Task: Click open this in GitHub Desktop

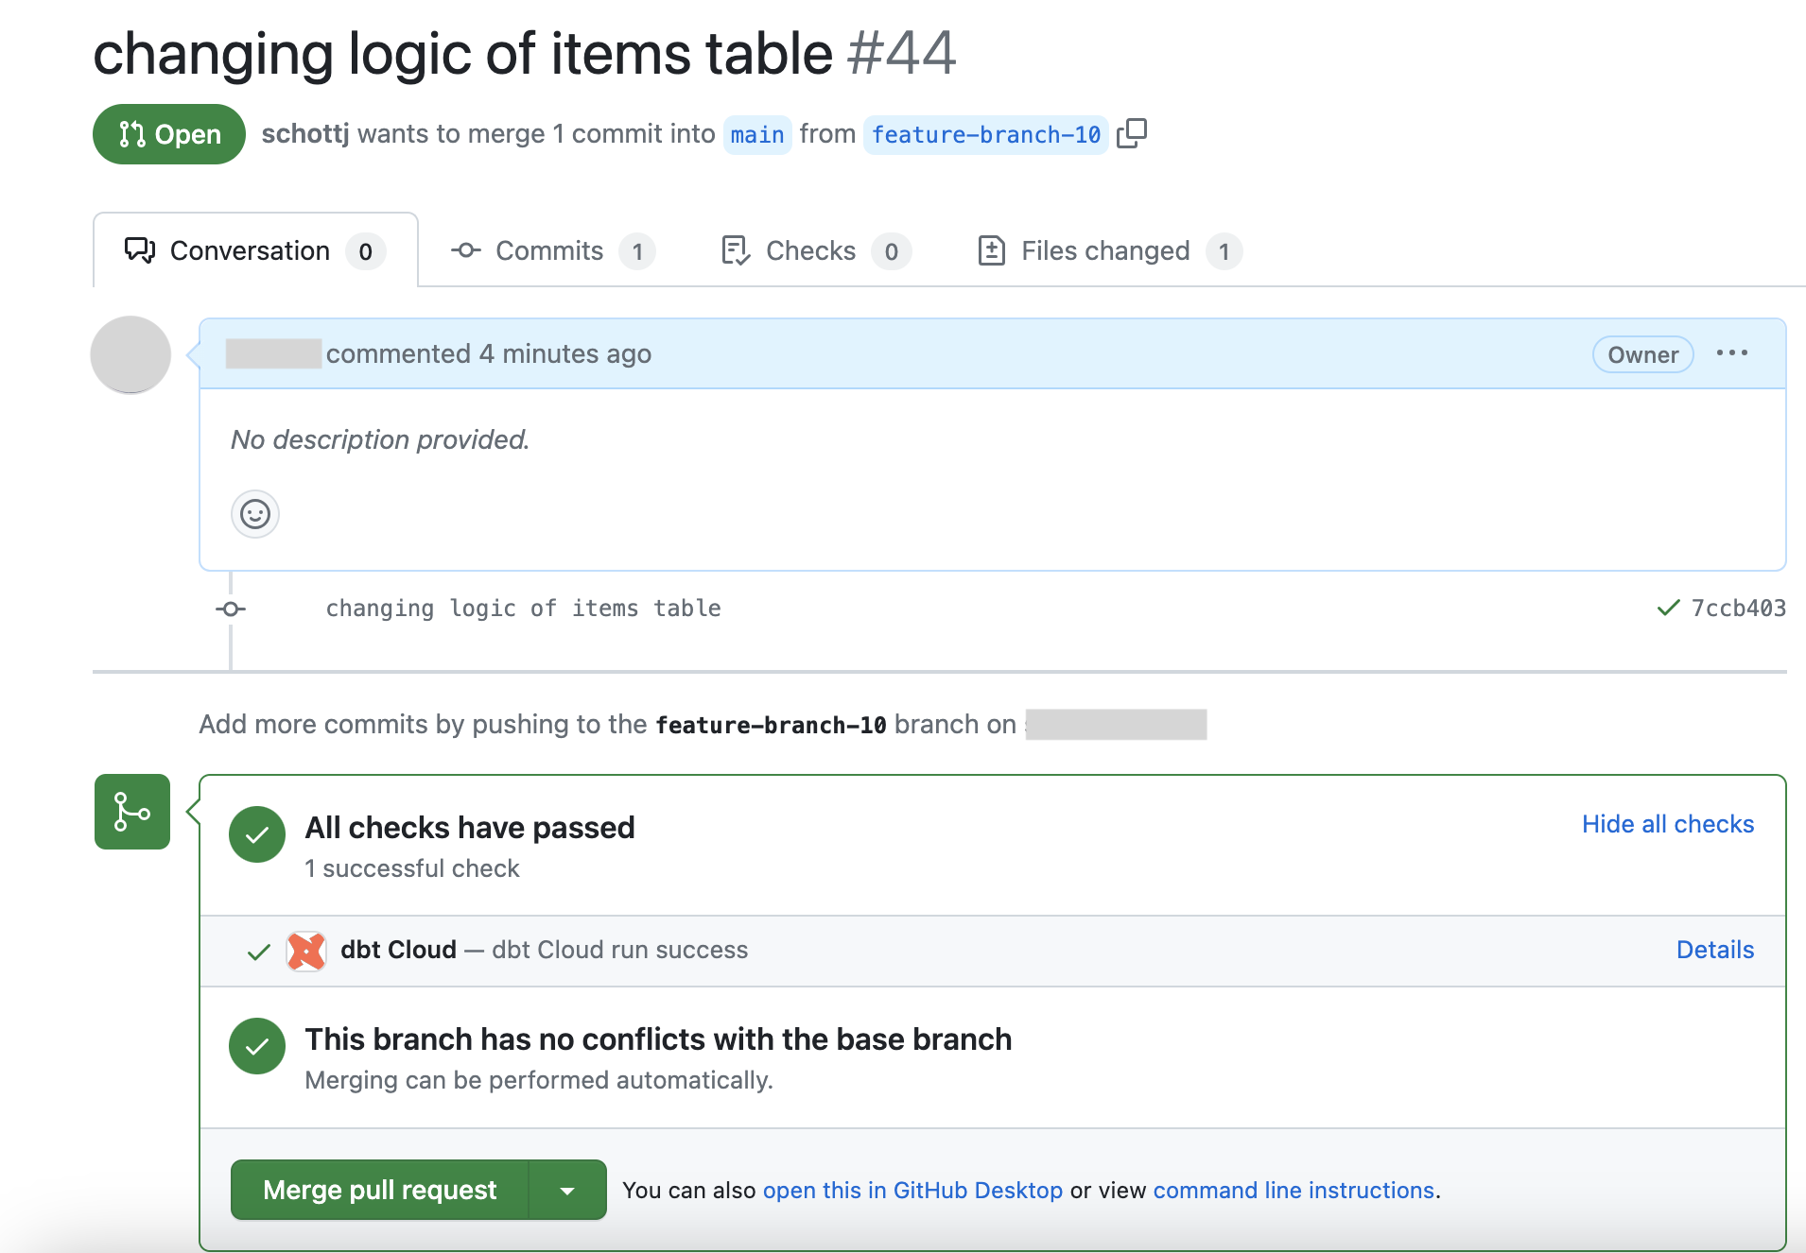Action: click(913, 1190)
